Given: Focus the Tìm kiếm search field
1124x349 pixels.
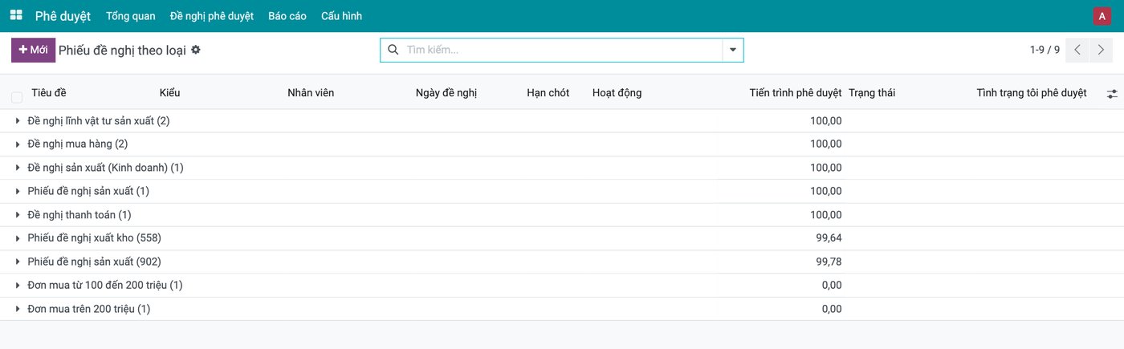Looking at the screenshot, I should pos(562,50).
